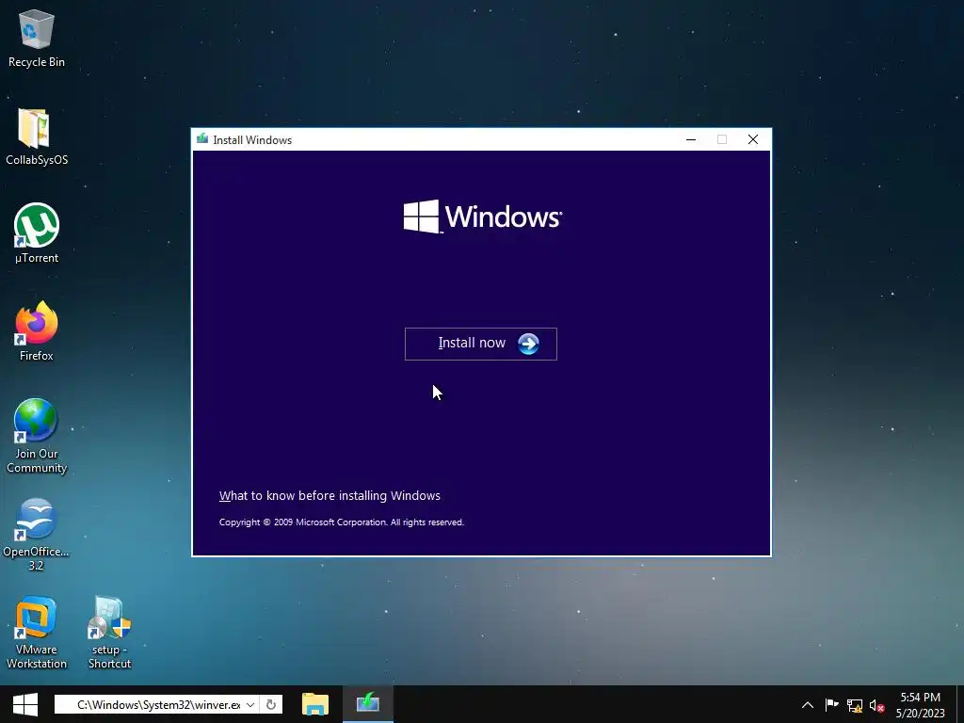Open File Explorer from the taskbar

315,704
